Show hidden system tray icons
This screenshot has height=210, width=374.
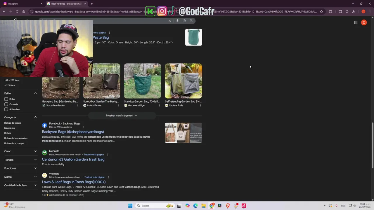[324, 206]
